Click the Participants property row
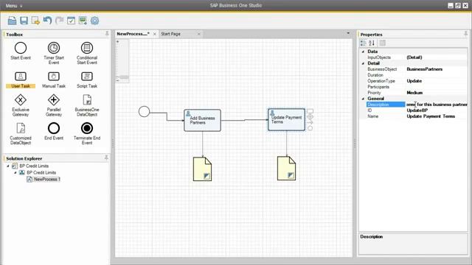Screen dimensions: 472x265 pos(417,87)
